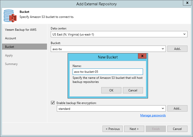193x137 pixels.
Task: Toggle Enable backup file encryption checkbox
Action: (53, 102)
